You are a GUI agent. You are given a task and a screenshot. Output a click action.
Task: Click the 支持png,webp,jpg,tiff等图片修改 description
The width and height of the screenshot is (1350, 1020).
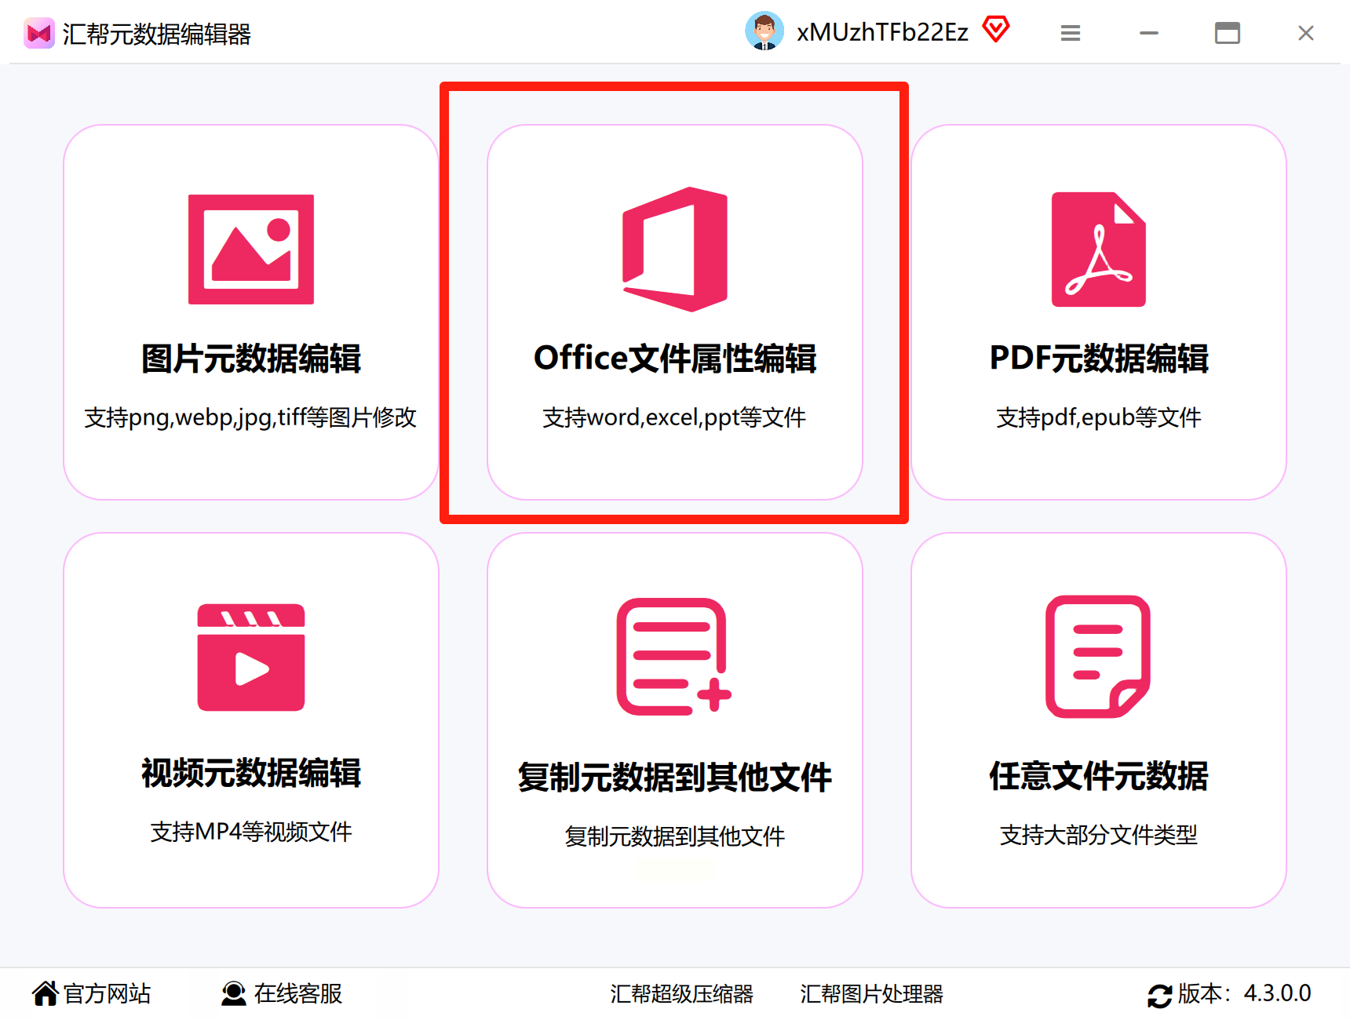(250, 417)
